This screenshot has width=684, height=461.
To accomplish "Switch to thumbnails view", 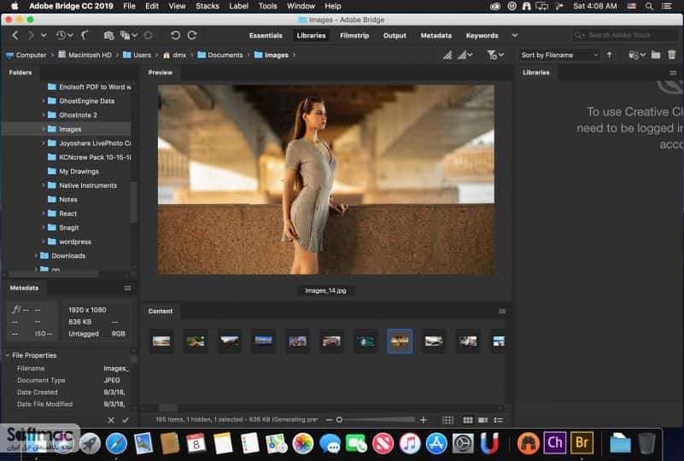I will click(468, 420).
